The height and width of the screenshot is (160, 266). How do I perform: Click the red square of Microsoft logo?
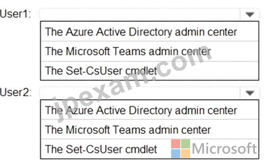coord(176,144)
